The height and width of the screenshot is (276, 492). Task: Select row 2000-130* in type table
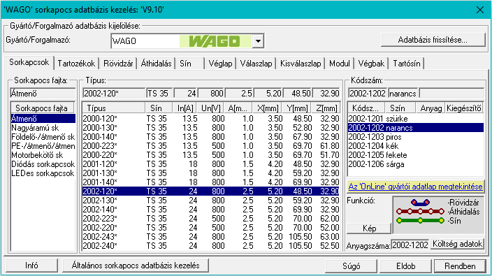pos(211,128)
